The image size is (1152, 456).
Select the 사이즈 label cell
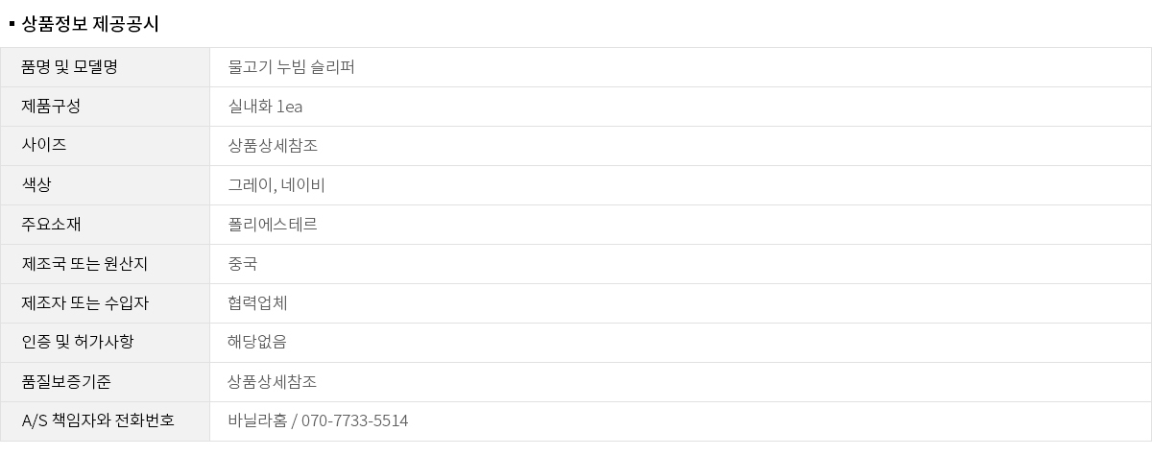click(x=44, y=146)
